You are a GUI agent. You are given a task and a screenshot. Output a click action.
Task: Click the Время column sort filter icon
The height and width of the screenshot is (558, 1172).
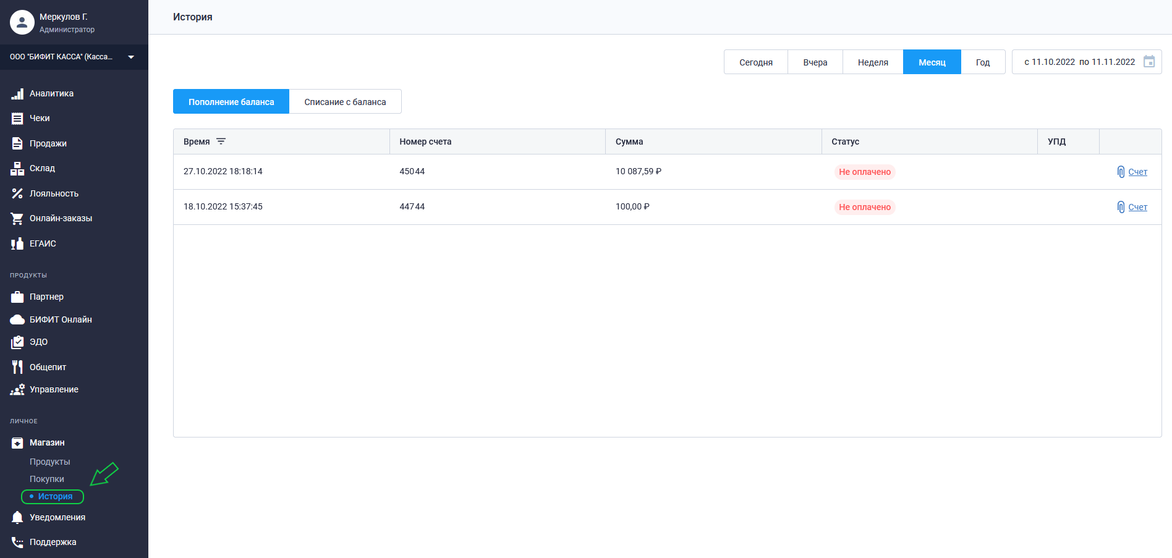pos(221,142)
